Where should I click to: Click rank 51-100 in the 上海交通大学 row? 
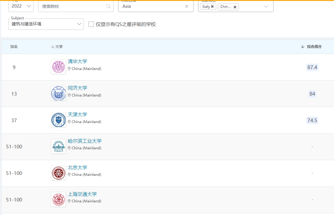pos(14,200)
